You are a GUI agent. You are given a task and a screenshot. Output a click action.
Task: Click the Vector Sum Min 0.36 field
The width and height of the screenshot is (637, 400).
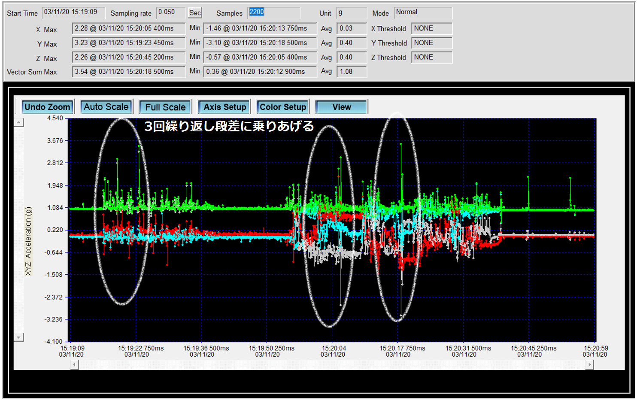pos(260,72)
